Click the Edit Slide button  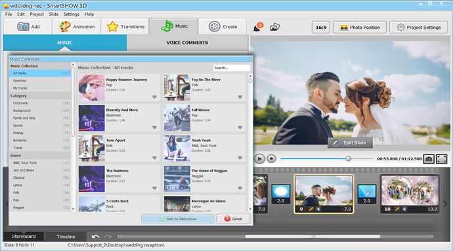click(x=350, y=143)
